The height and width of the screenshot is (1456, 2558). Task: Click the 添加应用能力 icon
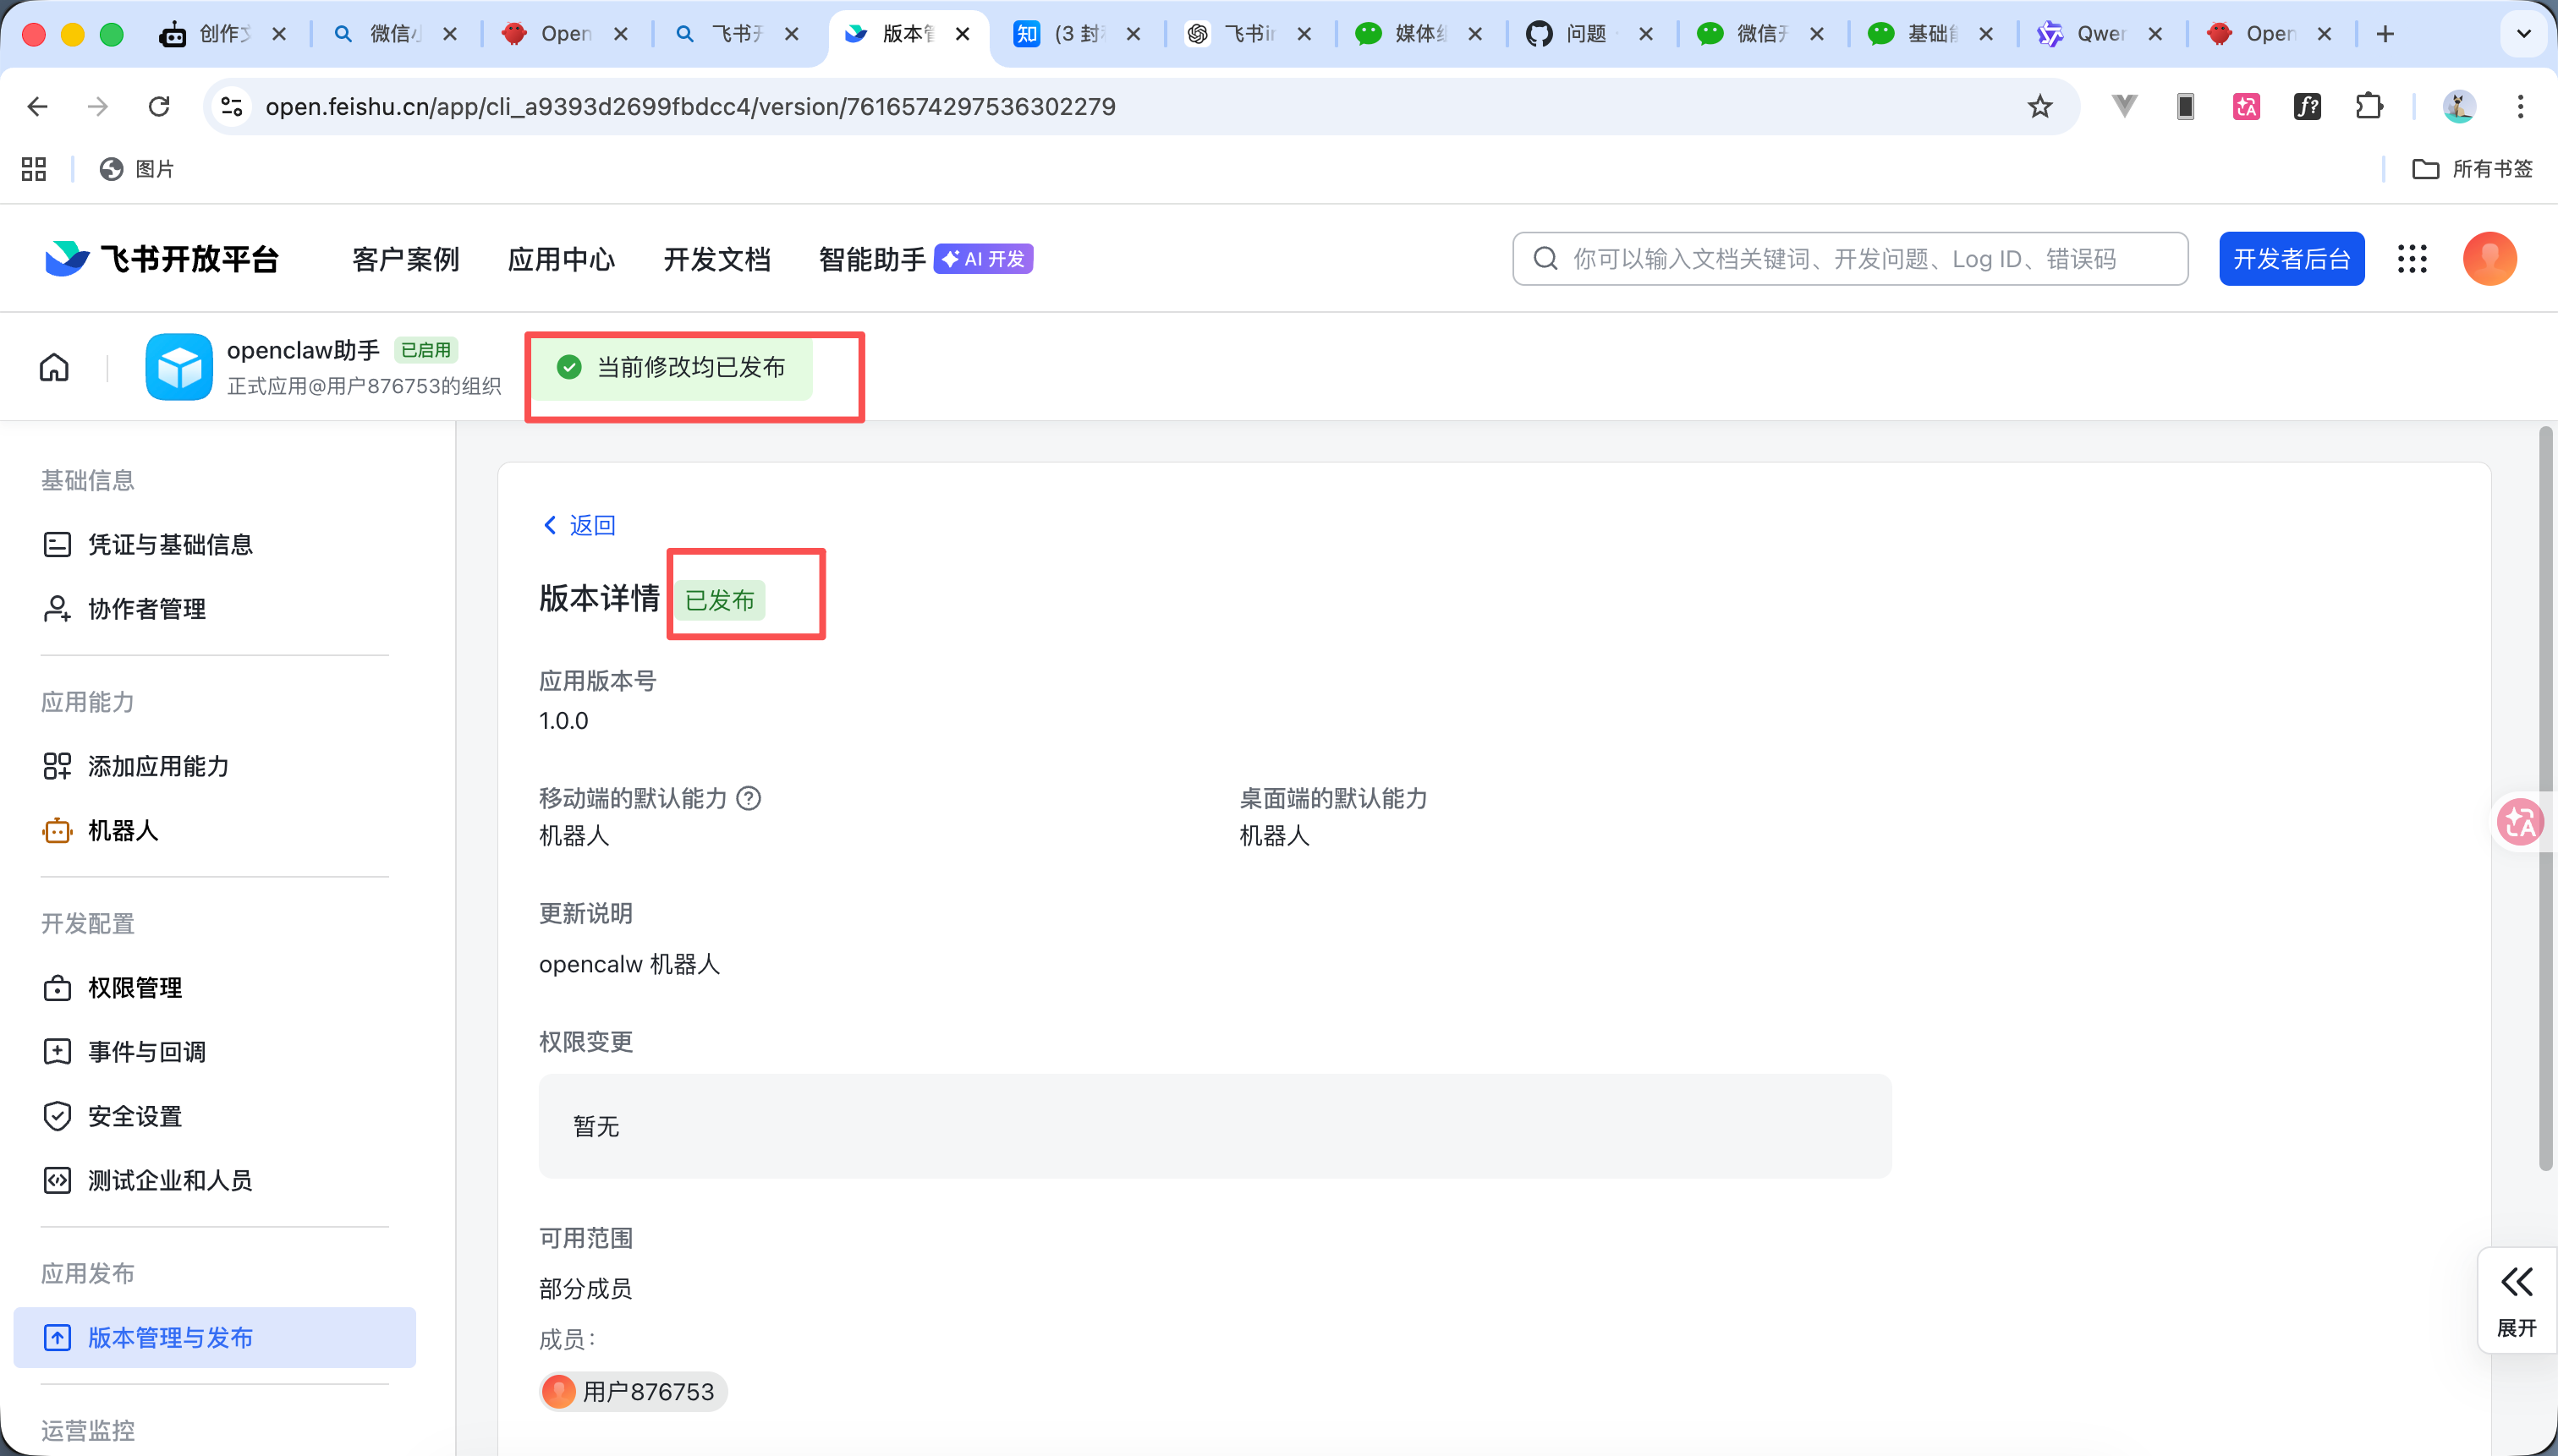tap(57, 766)
